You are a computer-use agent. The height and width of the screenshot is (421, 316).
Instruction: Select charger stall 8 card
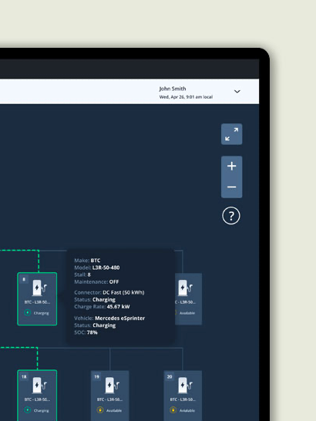37,299
